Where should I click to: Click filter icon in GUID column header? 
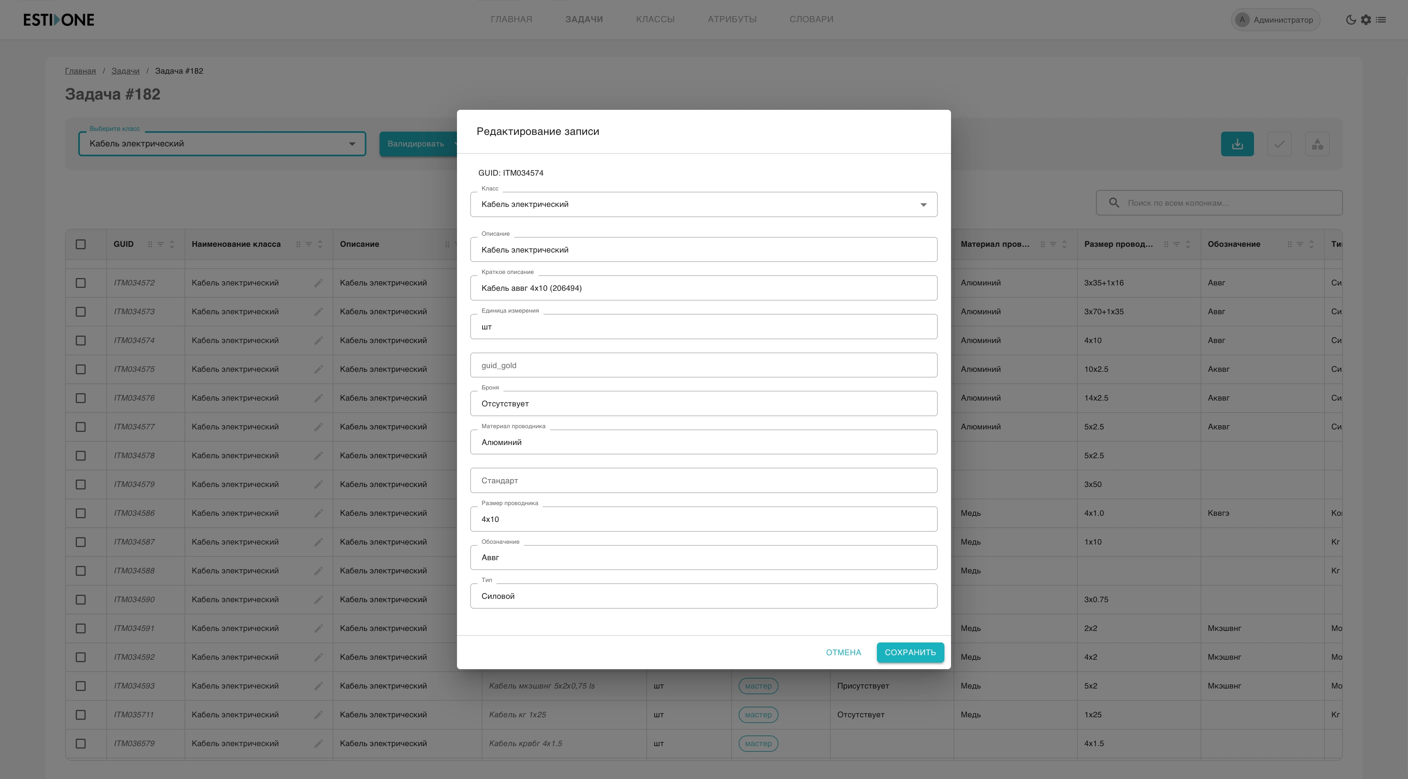[x=161, y=244]
